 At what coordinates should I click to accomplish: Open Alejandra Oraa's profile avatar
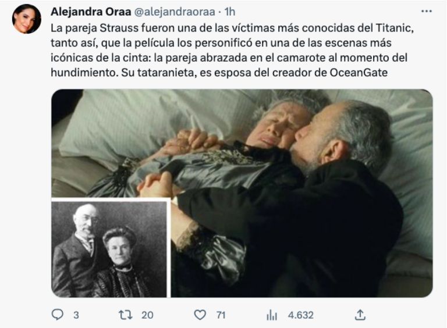[x=27, y=19]
